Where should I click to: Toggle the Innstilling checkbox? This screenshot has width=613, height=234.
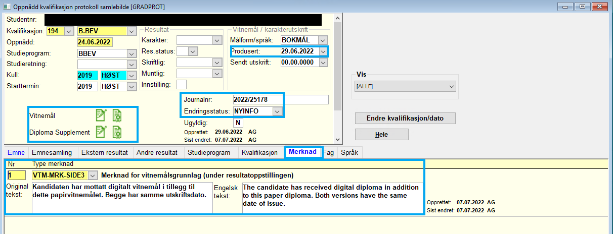point(181,84)
